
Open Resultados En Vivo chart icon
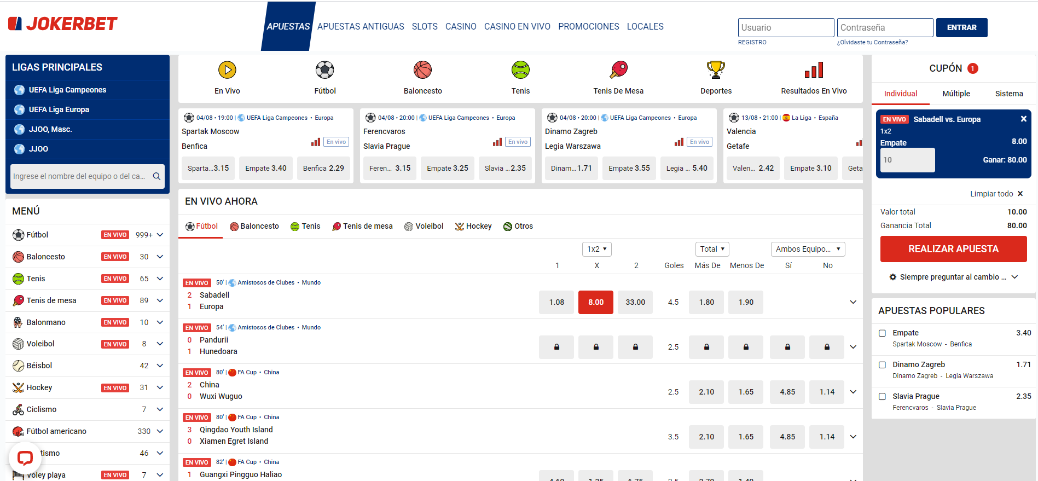pyautogui.click(x=814, y=70)
